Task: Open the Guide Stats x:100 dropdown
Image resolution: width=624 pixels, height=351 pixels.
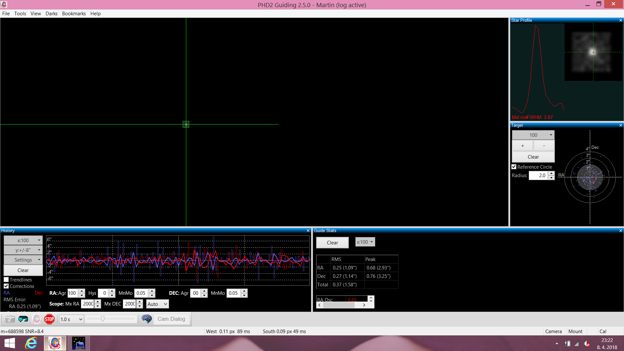Action: coord(365,242)
